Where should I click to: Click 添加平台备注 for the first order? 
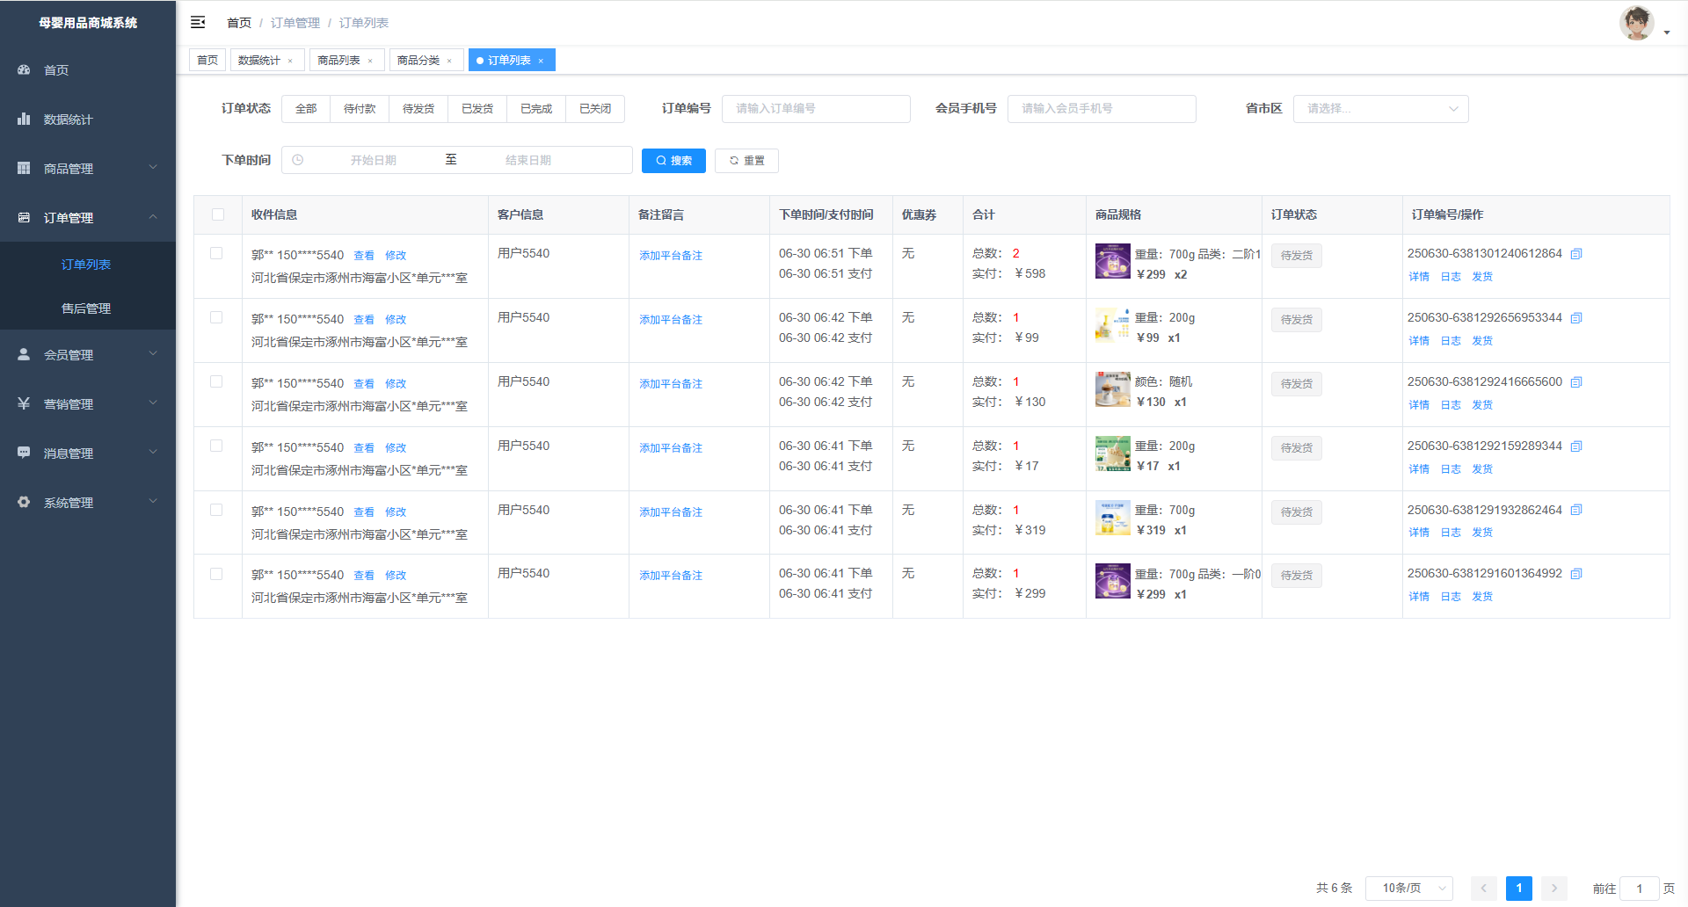(x=671, y=256)
